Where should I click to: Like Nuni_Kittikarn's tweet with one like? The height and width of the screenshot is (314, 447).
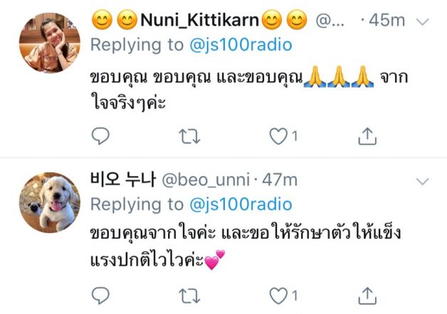coord(283,136)
